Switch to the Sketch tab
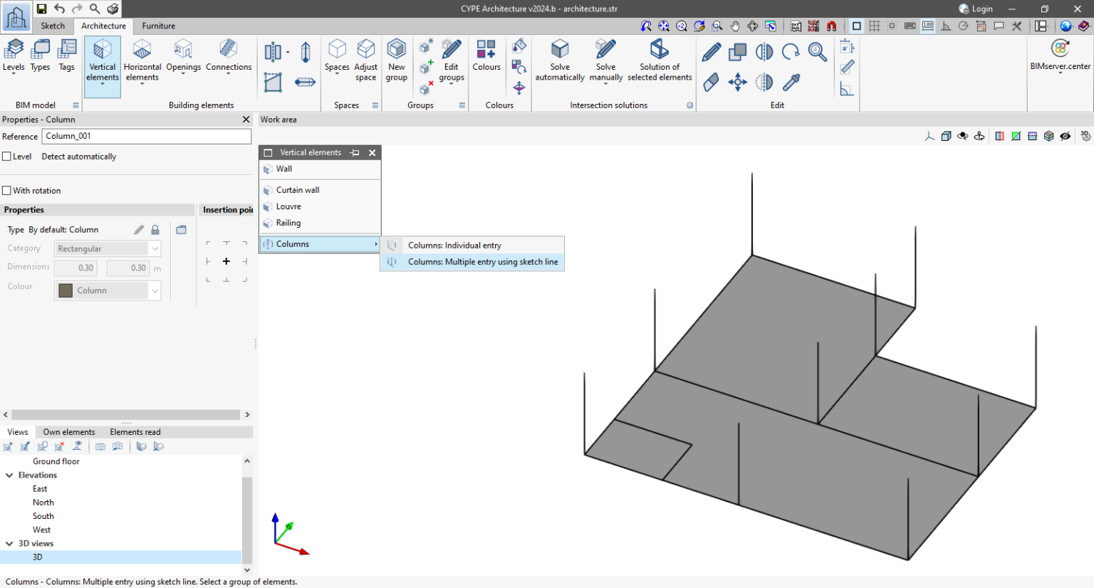 point(53,26)
